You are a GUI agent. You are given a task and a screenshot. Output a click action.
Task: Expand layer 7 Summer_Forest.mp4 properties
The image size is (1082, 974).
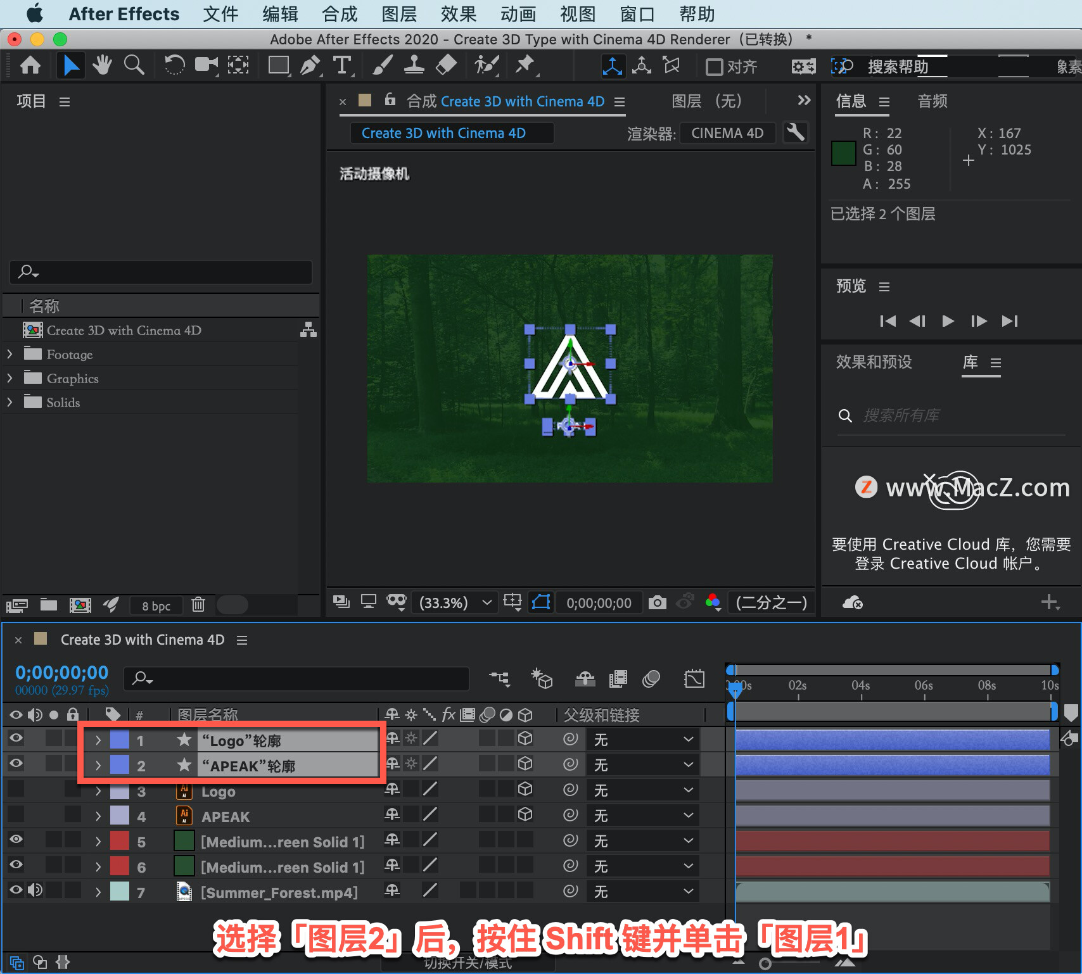click(98, 892)
